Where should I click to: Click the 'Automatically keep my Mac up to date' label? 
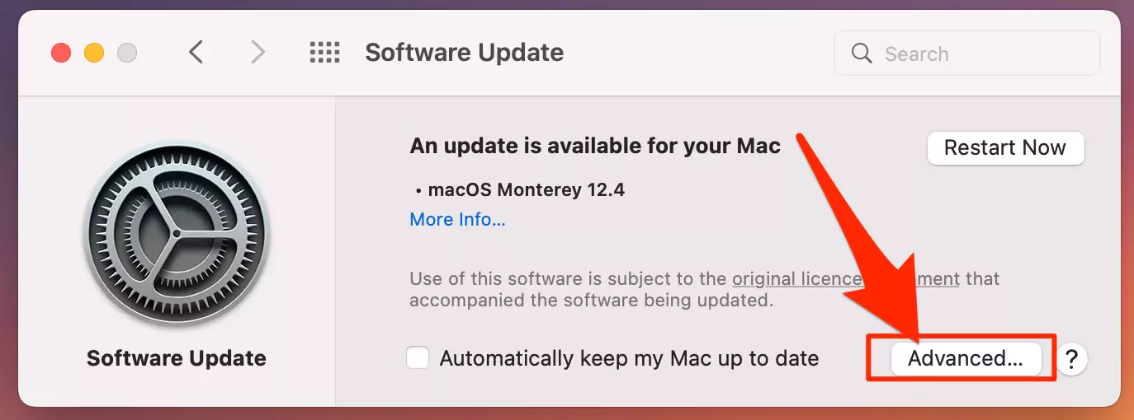point(629,358)
